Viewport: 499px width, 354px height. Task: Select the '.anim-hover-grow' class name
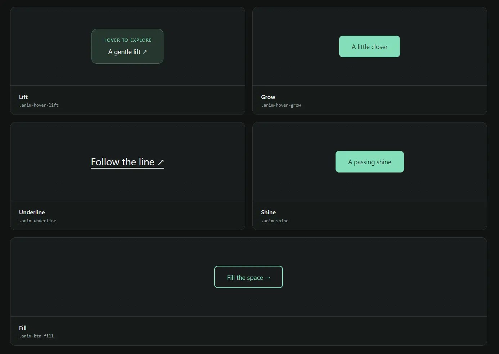(281, 105)
